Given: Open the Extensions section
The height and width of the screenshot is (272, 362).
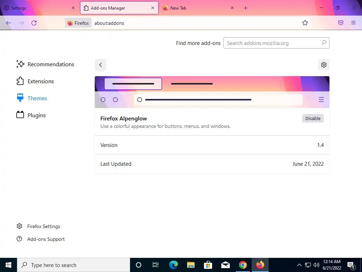Looking at the screenshot, I should (35, 81).
